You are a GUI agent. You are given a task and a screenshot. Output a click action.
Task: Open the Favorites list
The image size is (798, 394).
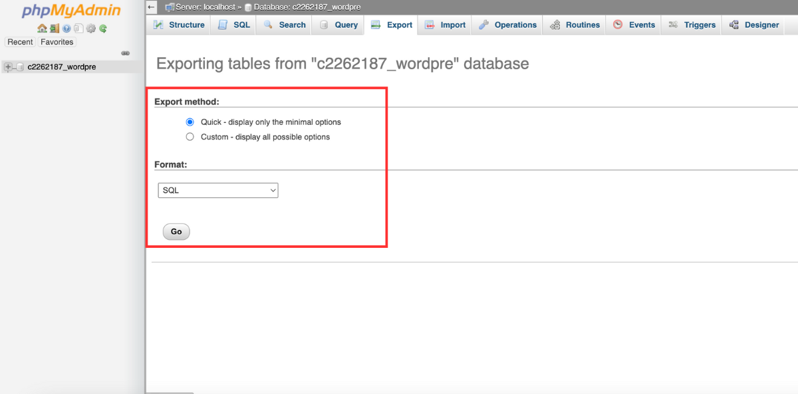pyautogui.click(x=57, y=42)
